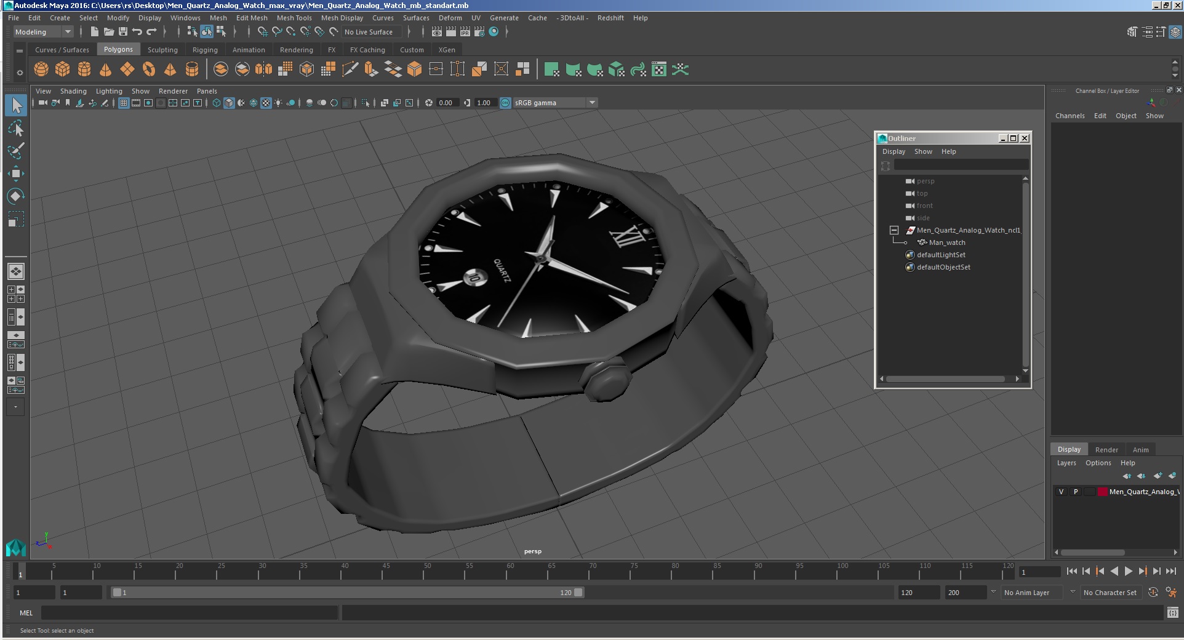Activate the Move tool
1184x640 pixels.
16,174
